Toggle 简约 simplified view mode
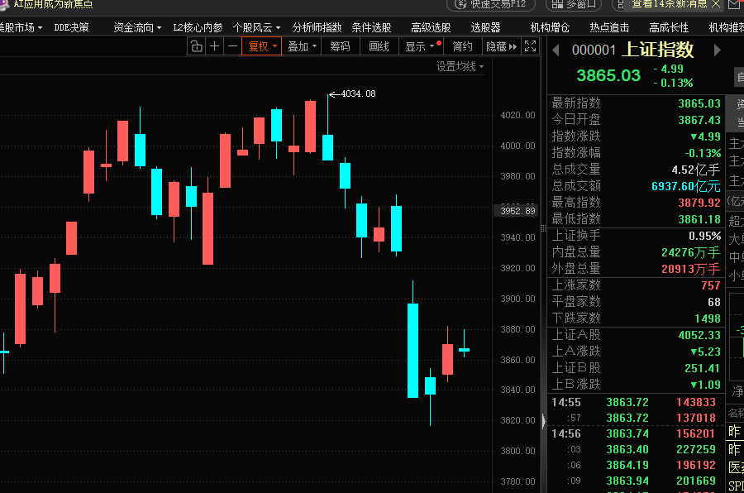744x493 pixels. [463, 46]
